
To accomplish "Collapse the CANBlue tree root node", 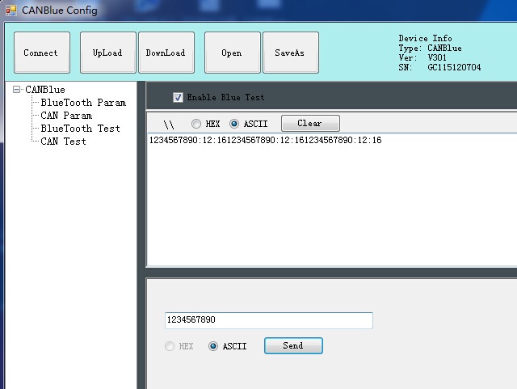I will tap(17, 90).
